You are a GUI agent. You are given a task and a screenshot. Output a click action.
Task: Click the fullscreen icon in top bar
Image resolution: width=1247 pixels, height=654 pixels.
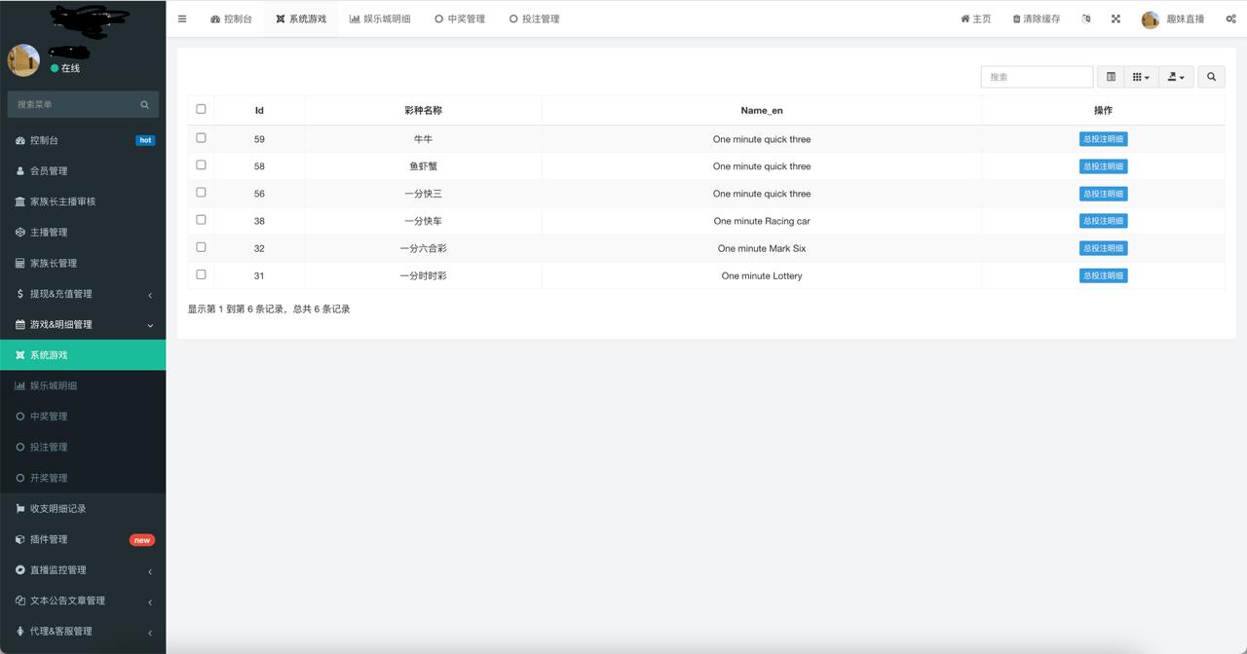1115,18
